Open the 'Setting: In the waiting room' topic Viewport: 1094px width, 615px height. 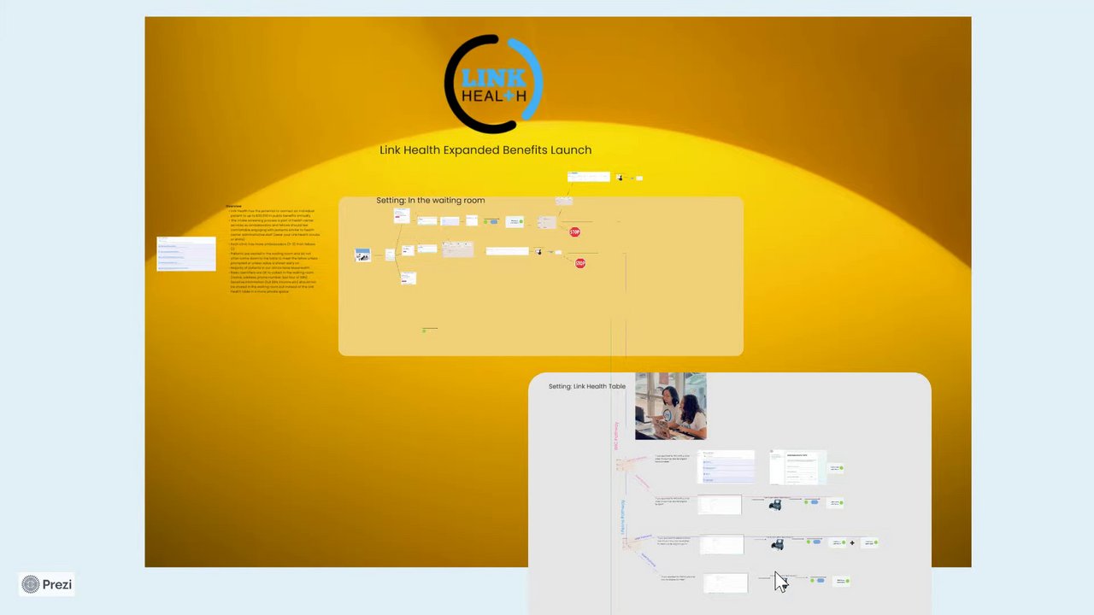click(431, 200)
